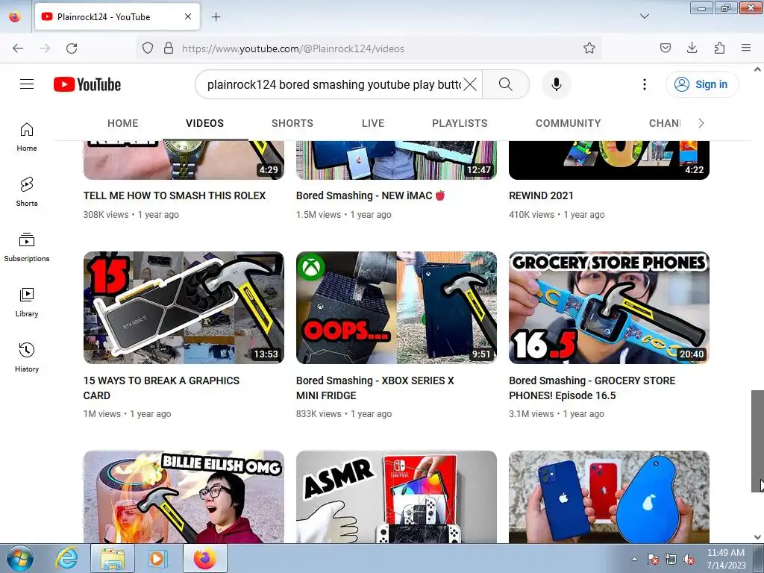Open the PLAYLISTS channel tab

point(460,123)
